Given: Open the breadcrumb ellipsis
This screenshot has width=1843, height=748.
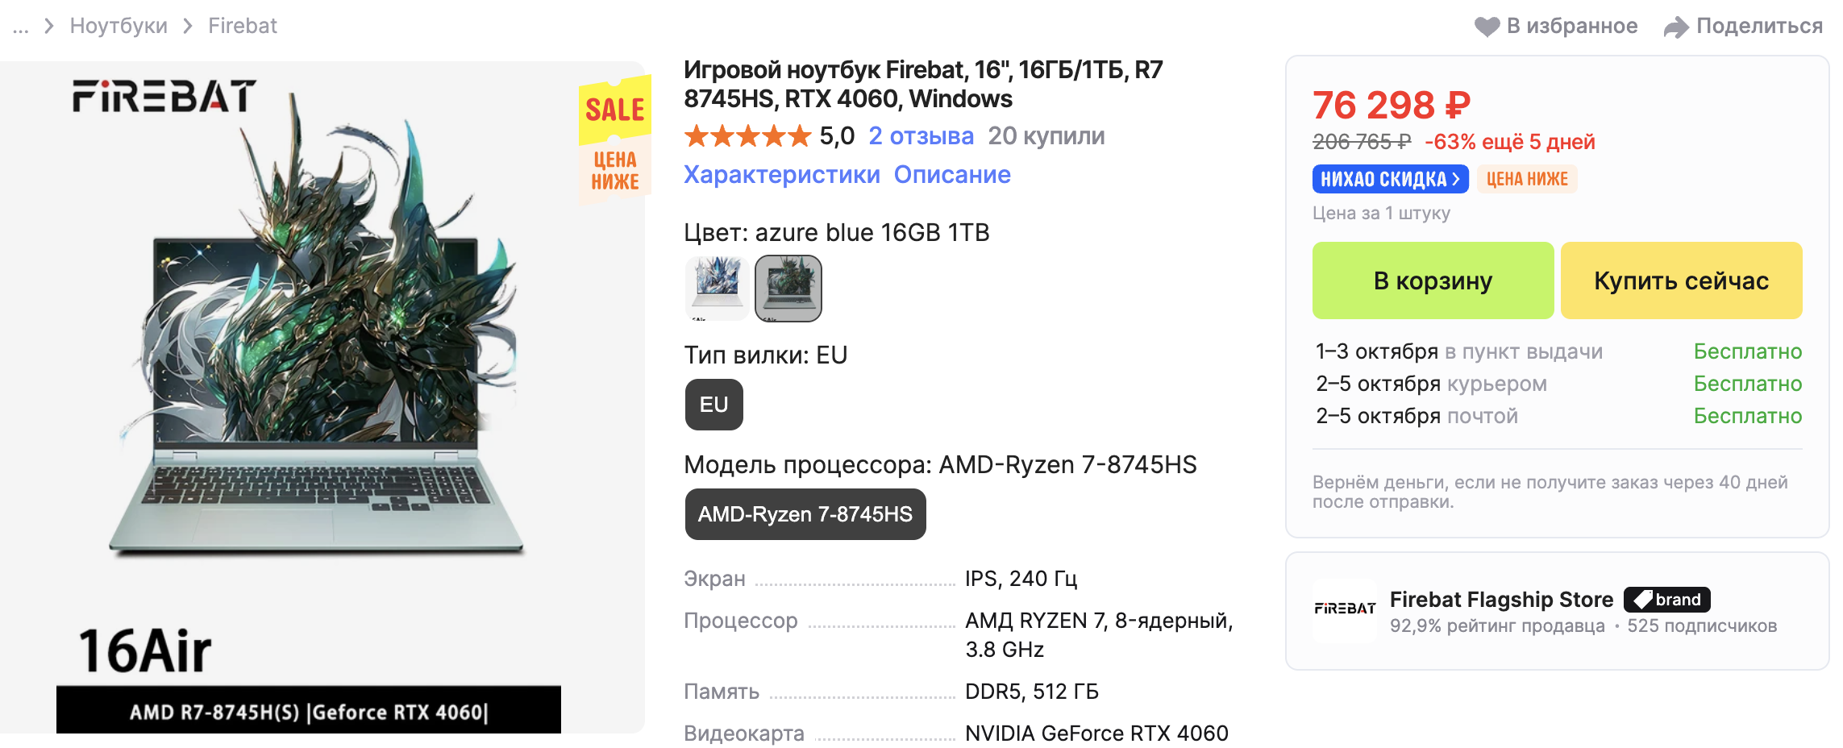Looking at the screenshot, I should click(x=21, y=27).
